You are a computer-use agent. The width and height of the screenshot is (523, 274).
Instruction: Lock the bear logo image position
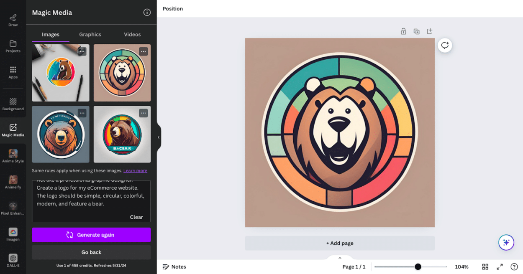(x=403, y=31)
